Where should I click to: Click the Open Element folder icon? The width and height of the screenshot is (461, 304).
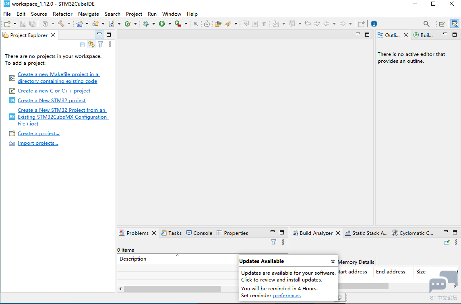pyautogui.click(x=218, y=24)
